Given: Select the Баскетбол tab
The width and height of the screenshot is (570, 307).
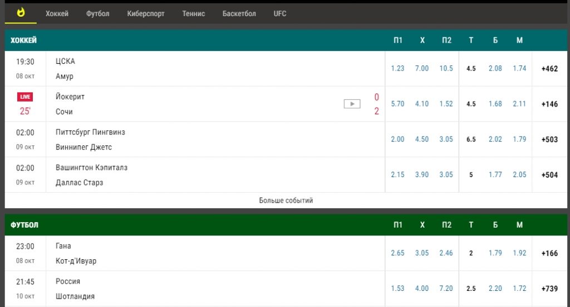Looking at the screenshot, I should (239, 14).
